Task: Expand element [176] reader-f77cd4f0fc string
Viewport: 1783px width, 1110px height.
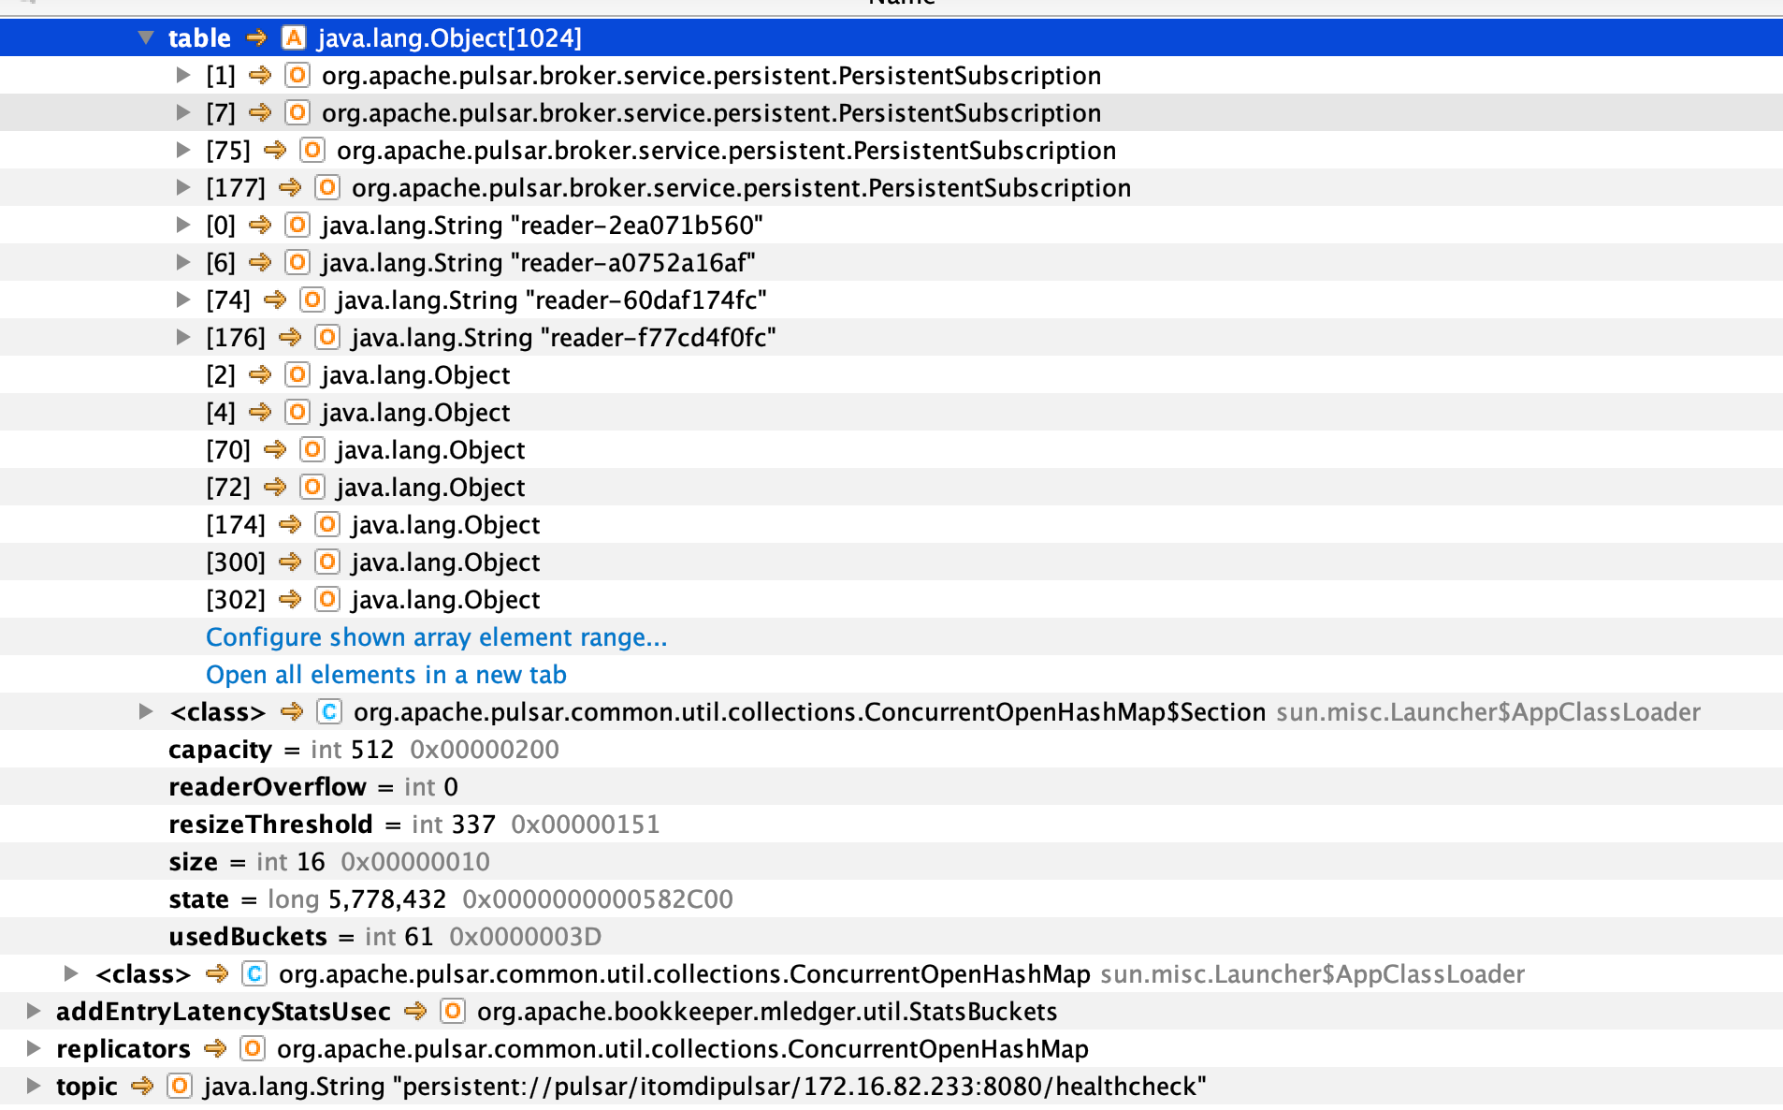Action: click(x=183, y=338)
